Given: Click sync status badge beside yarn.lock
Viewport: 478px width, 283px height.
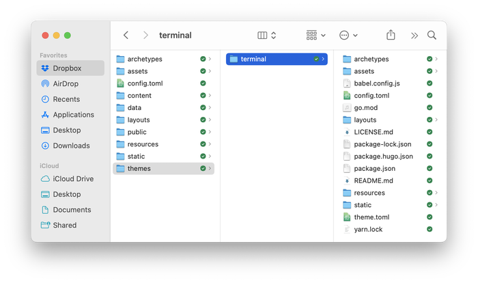Looking at the screenshot, I should 430,229.
